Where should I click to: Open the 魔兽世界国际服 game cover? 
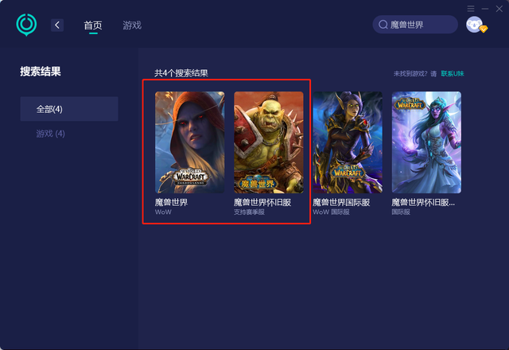(x=348, y=142)
